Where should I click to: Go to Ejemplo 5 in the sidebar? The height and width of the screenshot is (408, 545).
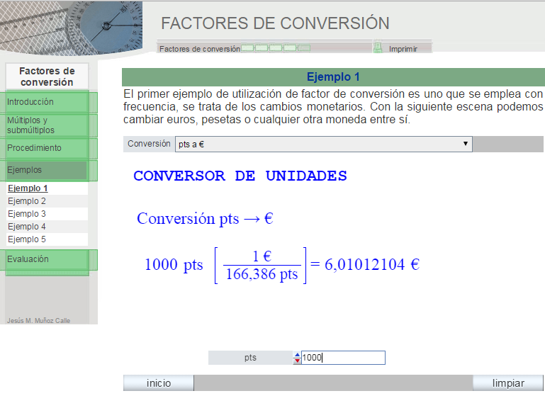(27, 239)
